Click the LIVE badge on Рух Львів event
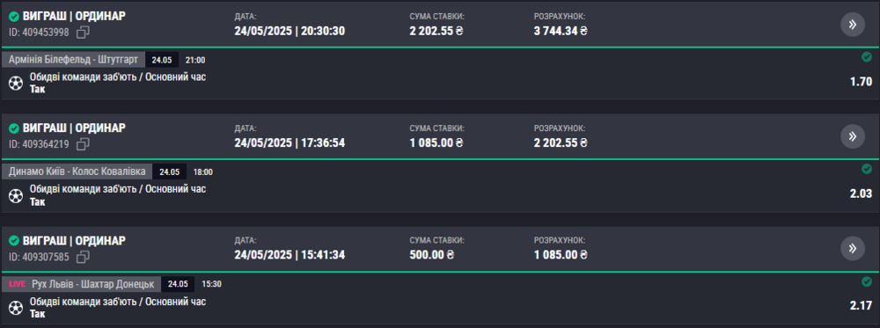Screen dimensions: 880x328 pos(18,284)
